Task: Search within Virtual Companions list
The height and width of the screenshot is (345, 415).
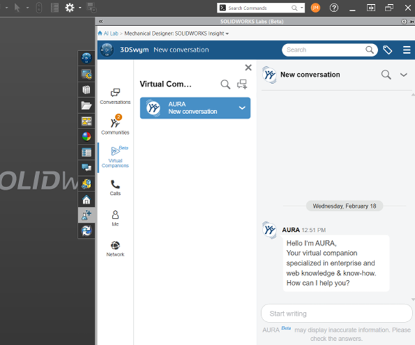Action: [x=225, y=85]
